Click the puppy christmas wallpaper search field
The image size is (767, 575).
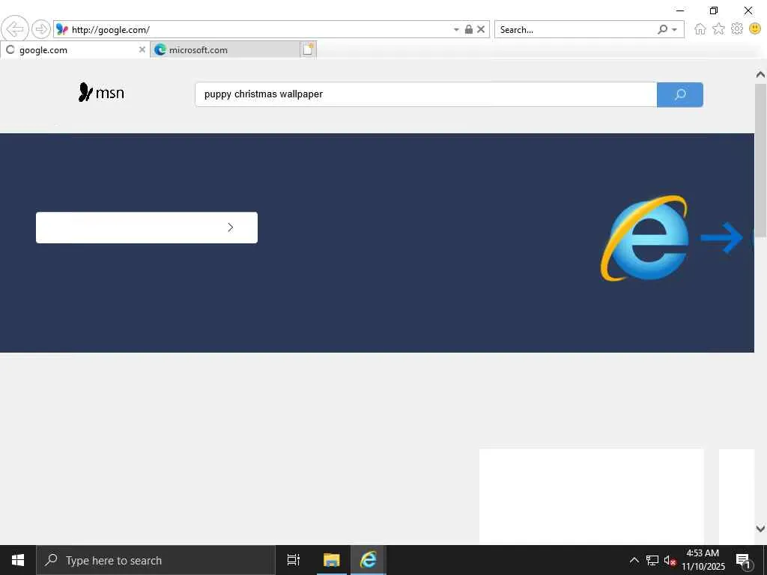coord(425,94)
